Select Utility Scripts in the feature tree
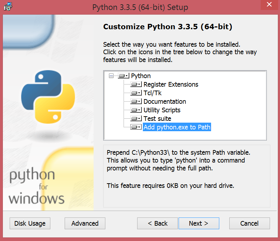280x241 pixels. point(162,110)
